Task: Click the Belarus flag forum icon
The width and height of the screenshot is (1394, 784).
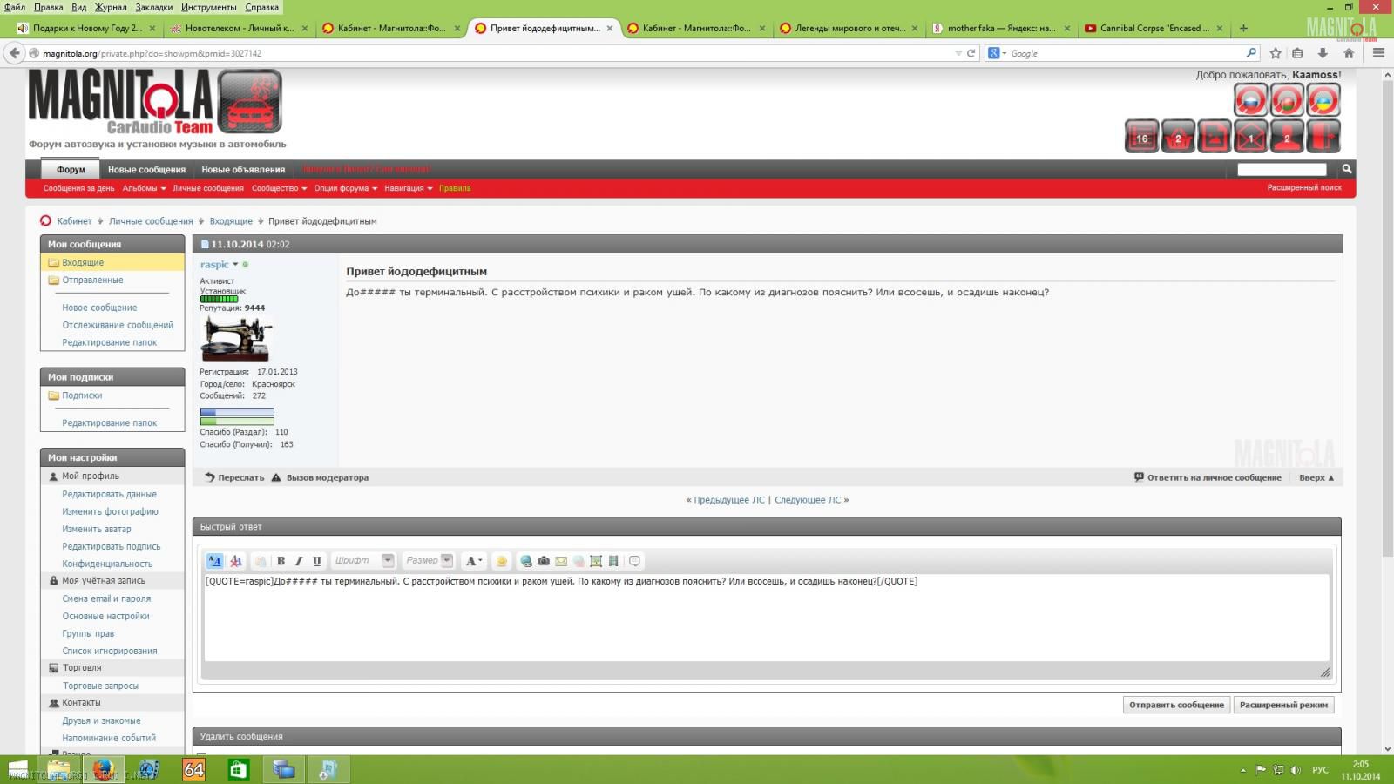Action: click(1287, 100)
